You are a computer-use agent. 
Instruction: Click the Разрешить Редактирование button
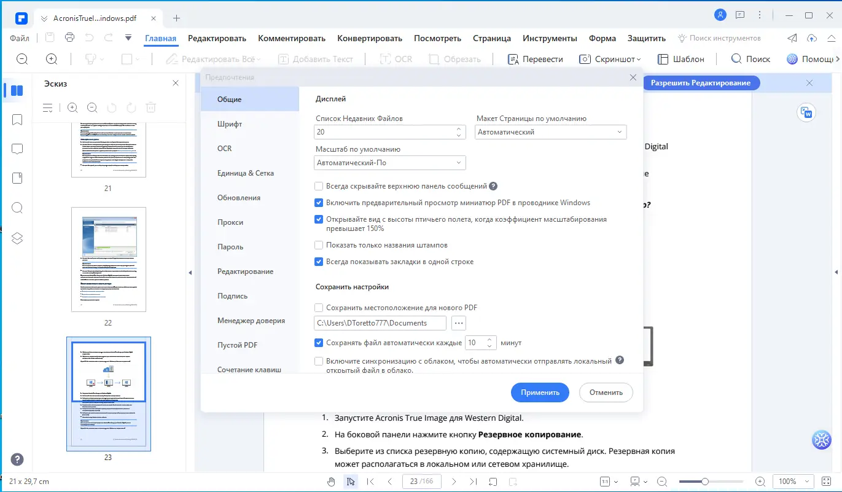click(x=701, y=82)
